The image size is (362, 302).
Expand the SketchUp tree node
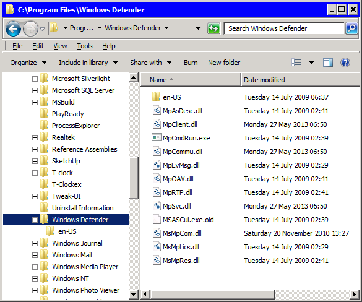(x=35, y=161)
